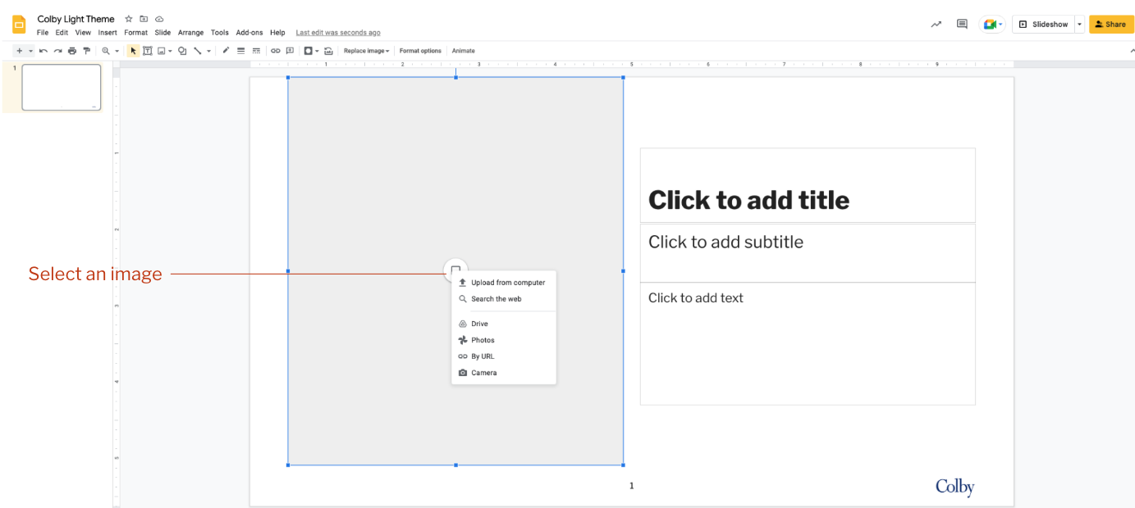Image resolution: width=1135 pixels, height=508 pixels.
Task: Choose Photos from the image menu
Action: pos(504,340)
